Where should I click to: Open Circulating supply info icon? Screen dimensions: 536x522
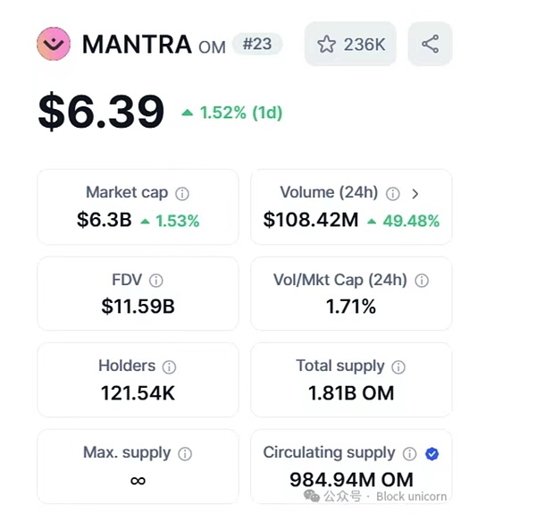[x=409, y=454]
